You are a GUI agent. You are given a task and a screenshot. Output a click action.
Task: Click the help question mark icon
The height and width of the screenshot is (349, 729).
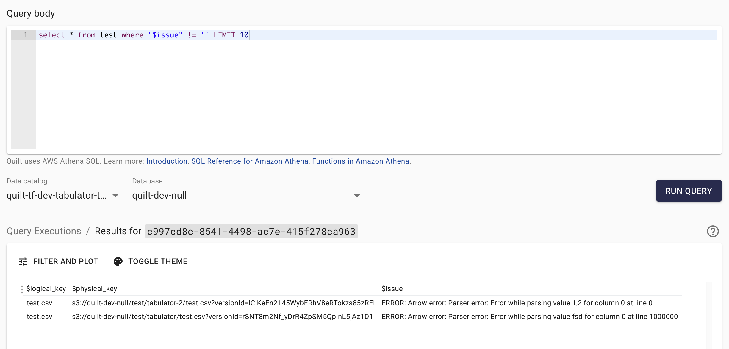[713, 231]
